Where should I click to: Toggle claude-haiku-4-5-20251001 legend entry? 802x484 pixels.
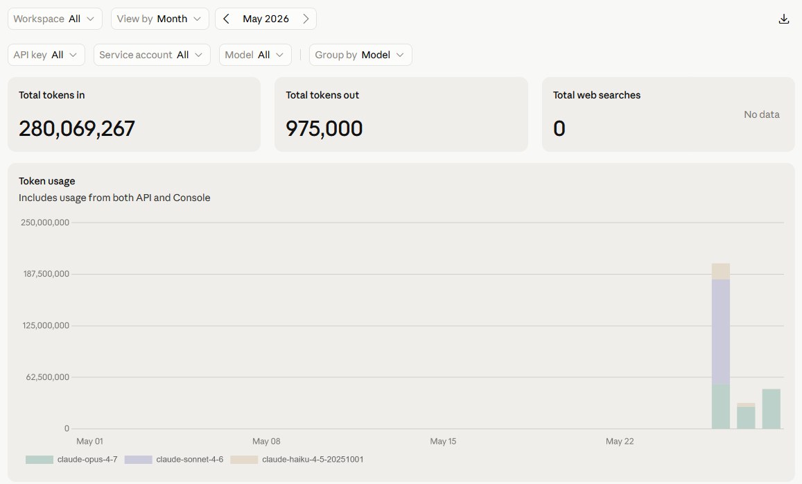(x=297, y=460)
